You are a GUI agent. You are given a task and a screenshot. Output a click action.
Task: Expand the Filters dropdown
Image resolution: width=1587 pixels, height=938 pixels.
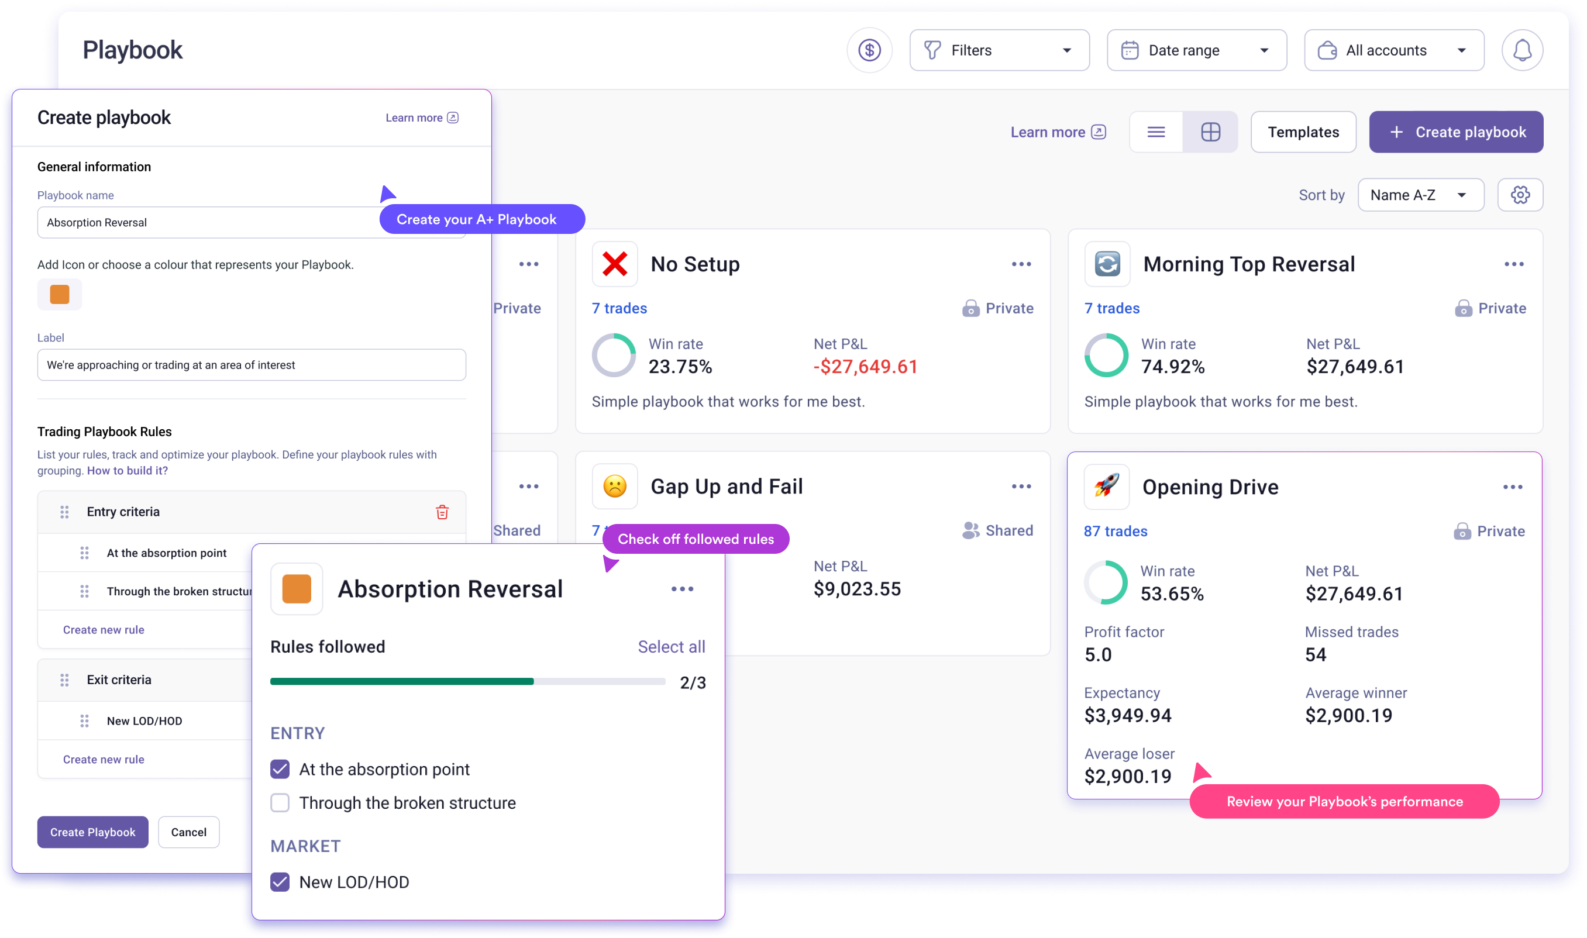pyautogui.click(x=999, y=50)
